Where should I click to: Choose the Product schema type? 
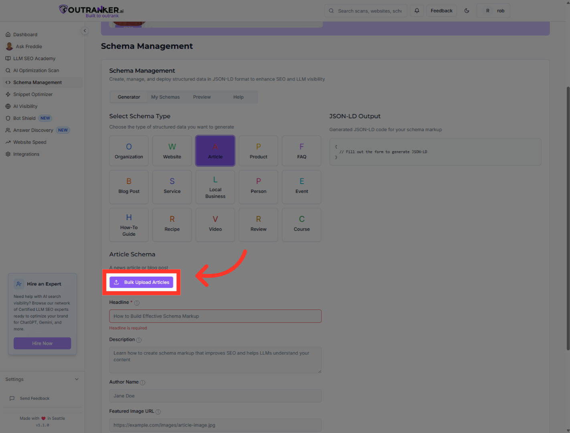[x=259, y=151]
